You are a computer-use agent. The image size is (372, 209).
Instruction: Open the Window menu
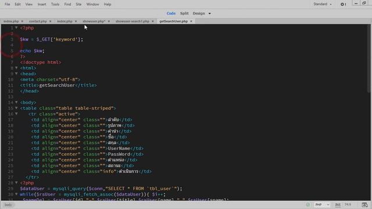(92, 4)
